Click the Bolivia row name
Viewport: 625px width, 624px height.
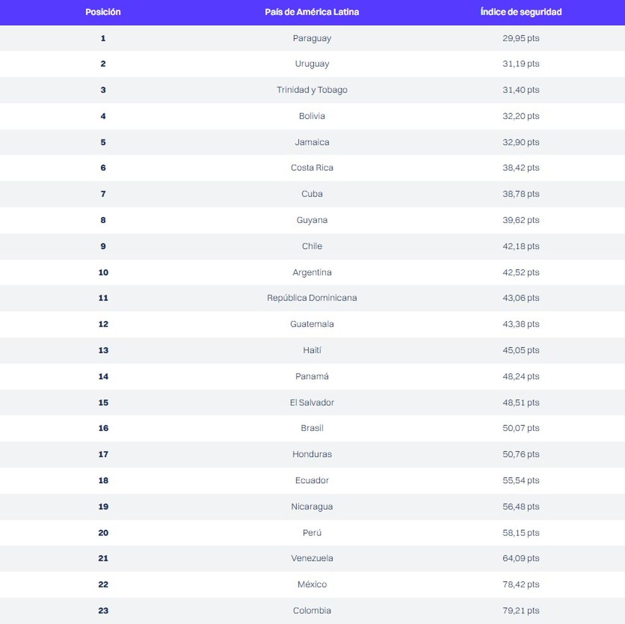coord(311,116)
